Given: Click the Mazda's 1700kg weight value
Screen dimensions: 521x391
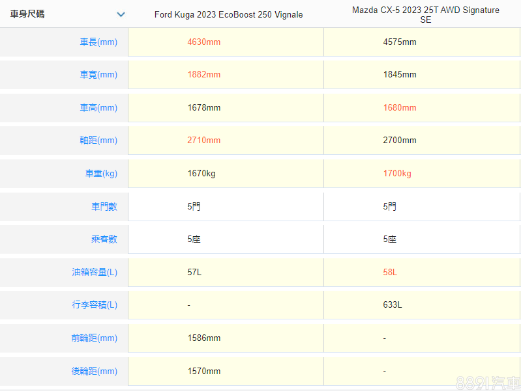Looking at the screenshot, I should (397, 174).
